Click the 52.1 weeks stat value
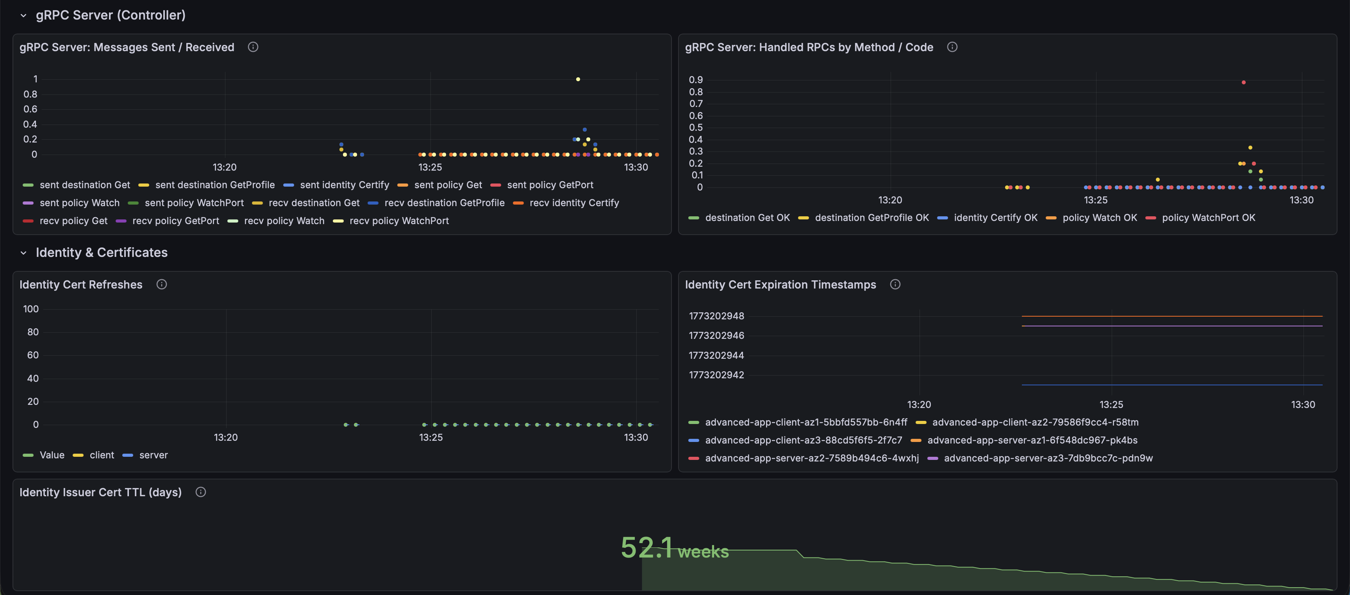 675,548
